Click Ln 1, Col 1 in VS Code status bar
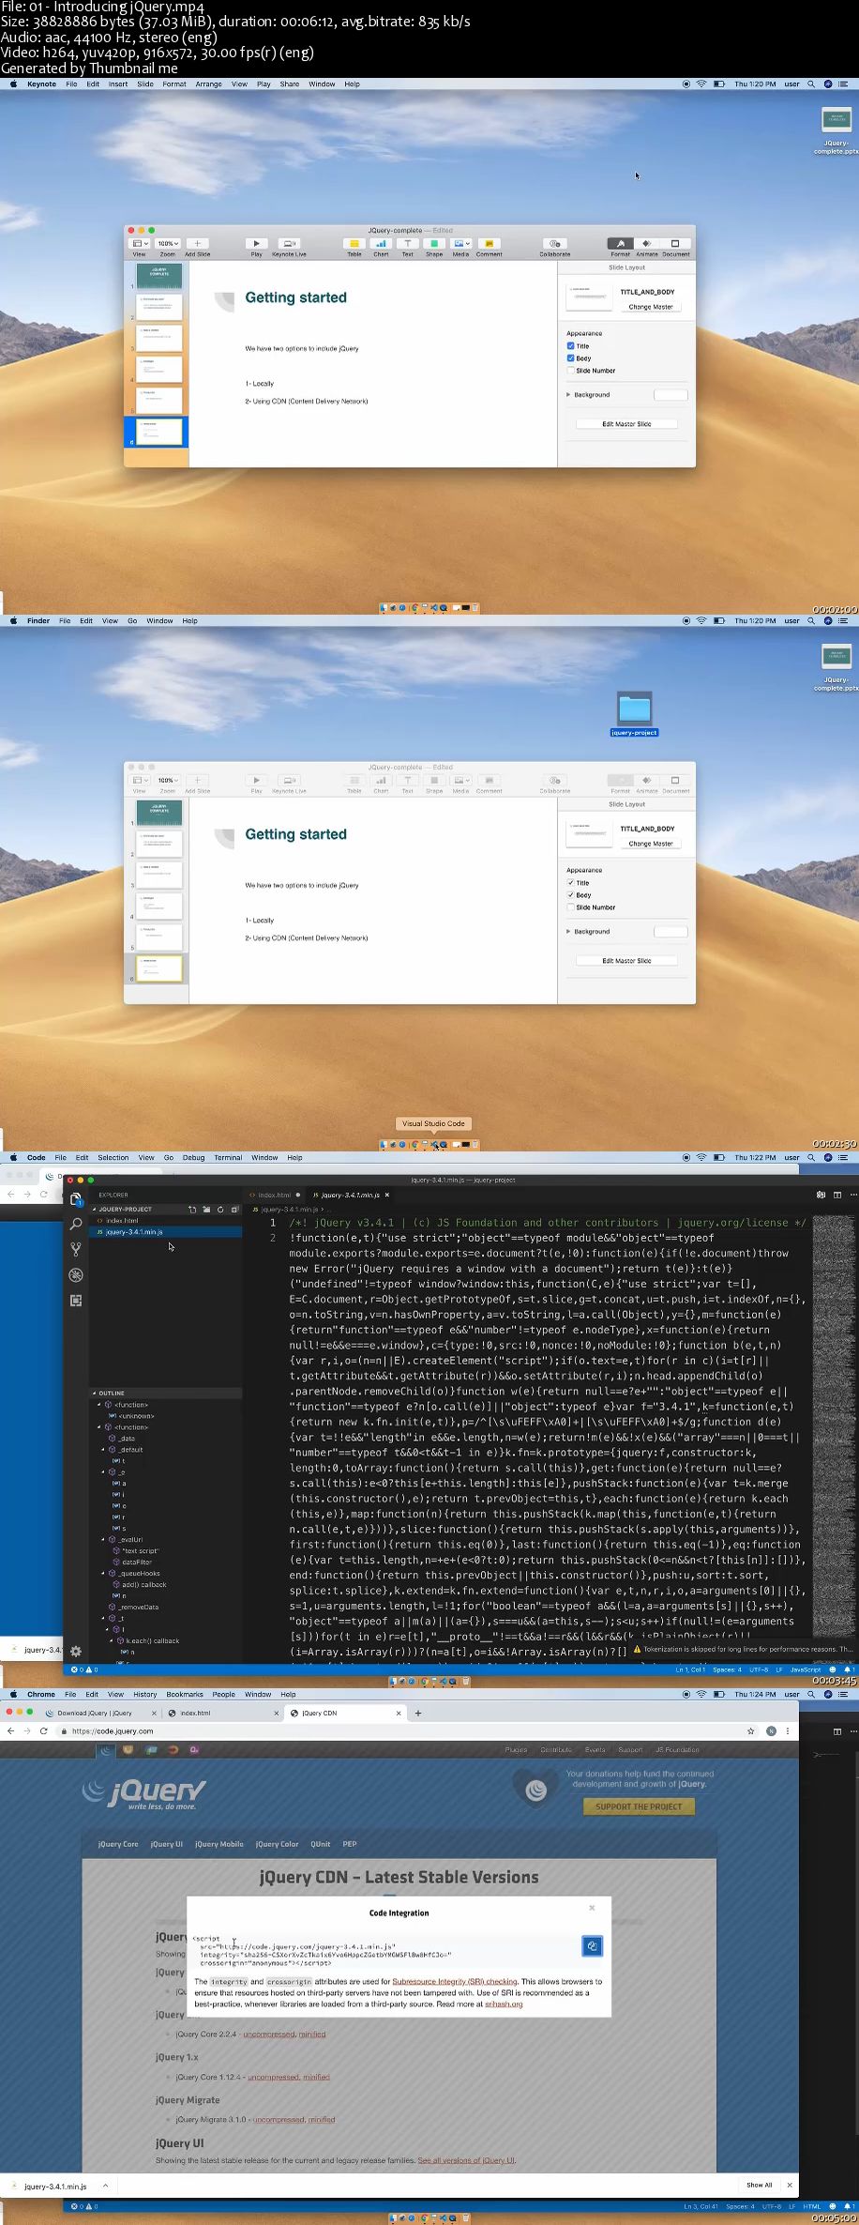 point(690,1669)
